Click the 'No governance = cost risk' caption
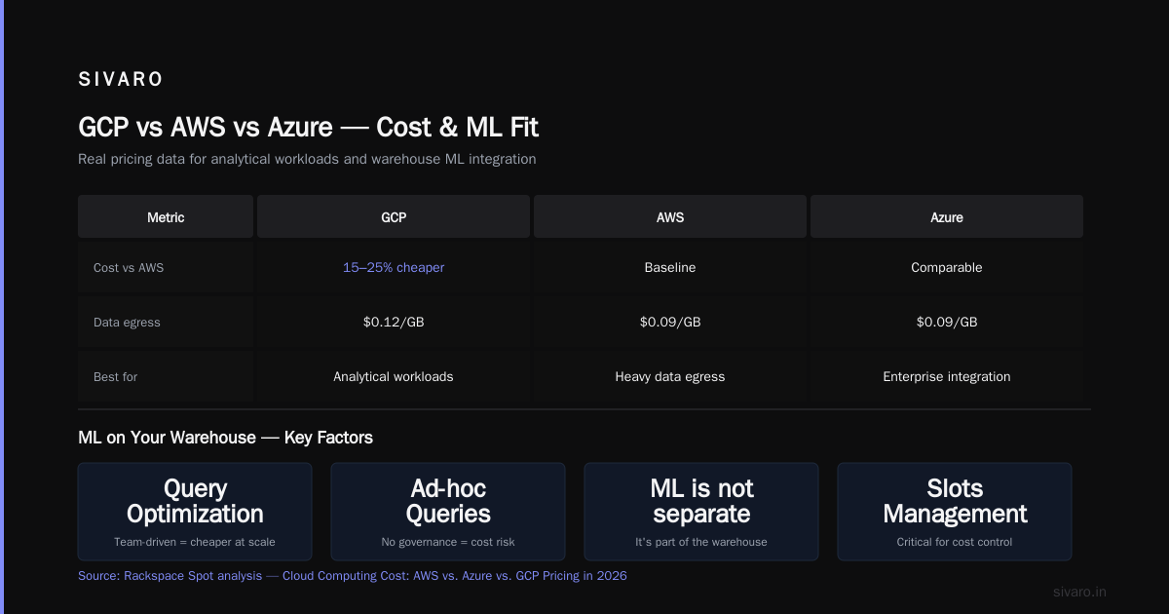1169x614 pixels. coord(448,542)
